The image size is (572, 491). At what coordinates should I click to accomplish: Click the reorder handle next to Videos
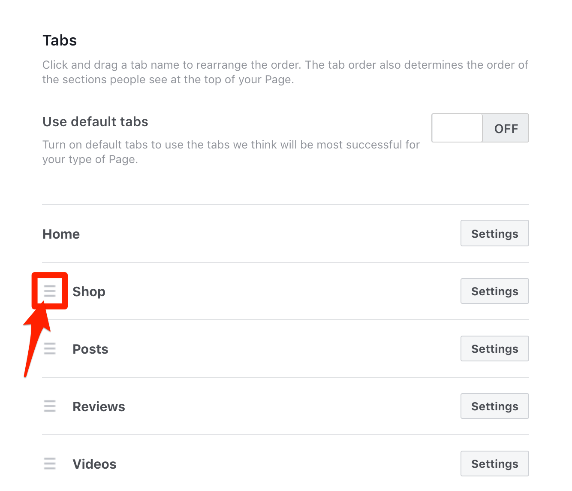tap(50, 464)
